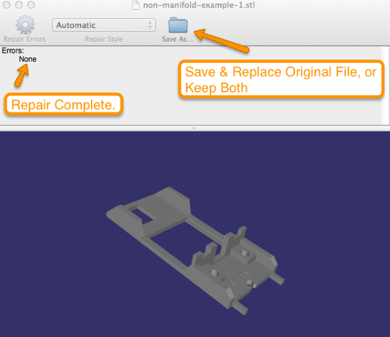This screenshot has width=390, height=337.
Task: Click the orange arrow pointing to None
Action: tap(22, 77)
